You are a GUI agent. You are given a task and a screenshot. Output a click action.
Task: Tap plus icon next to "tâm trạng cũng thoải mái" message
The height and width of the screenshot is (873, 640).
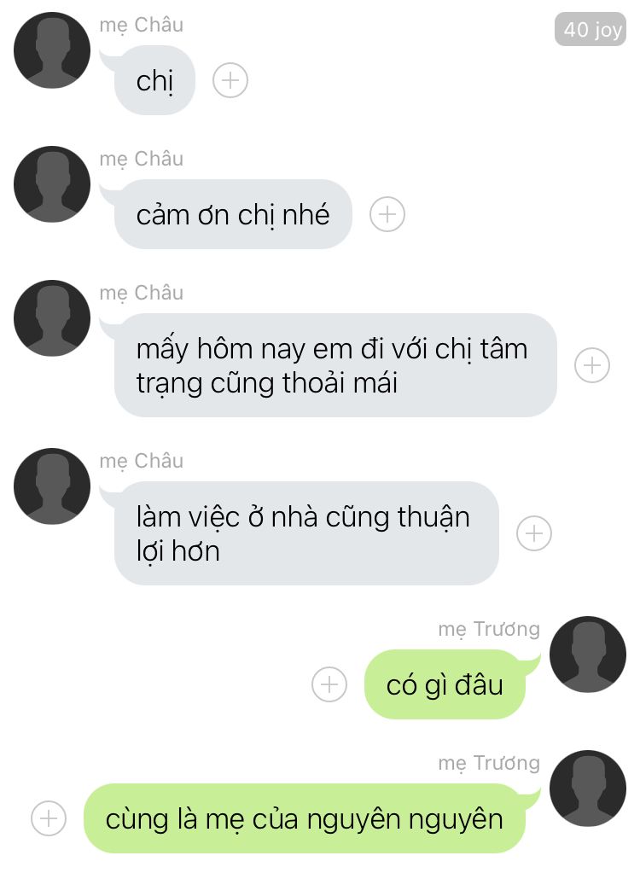pos(591,365)
